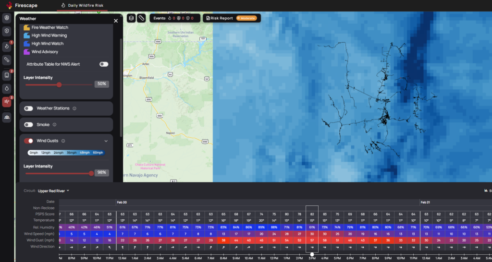This screenshot has width=492, height=262.
Task: Collapse the Wind Gusts section chevron
Action: coord(106,141)
